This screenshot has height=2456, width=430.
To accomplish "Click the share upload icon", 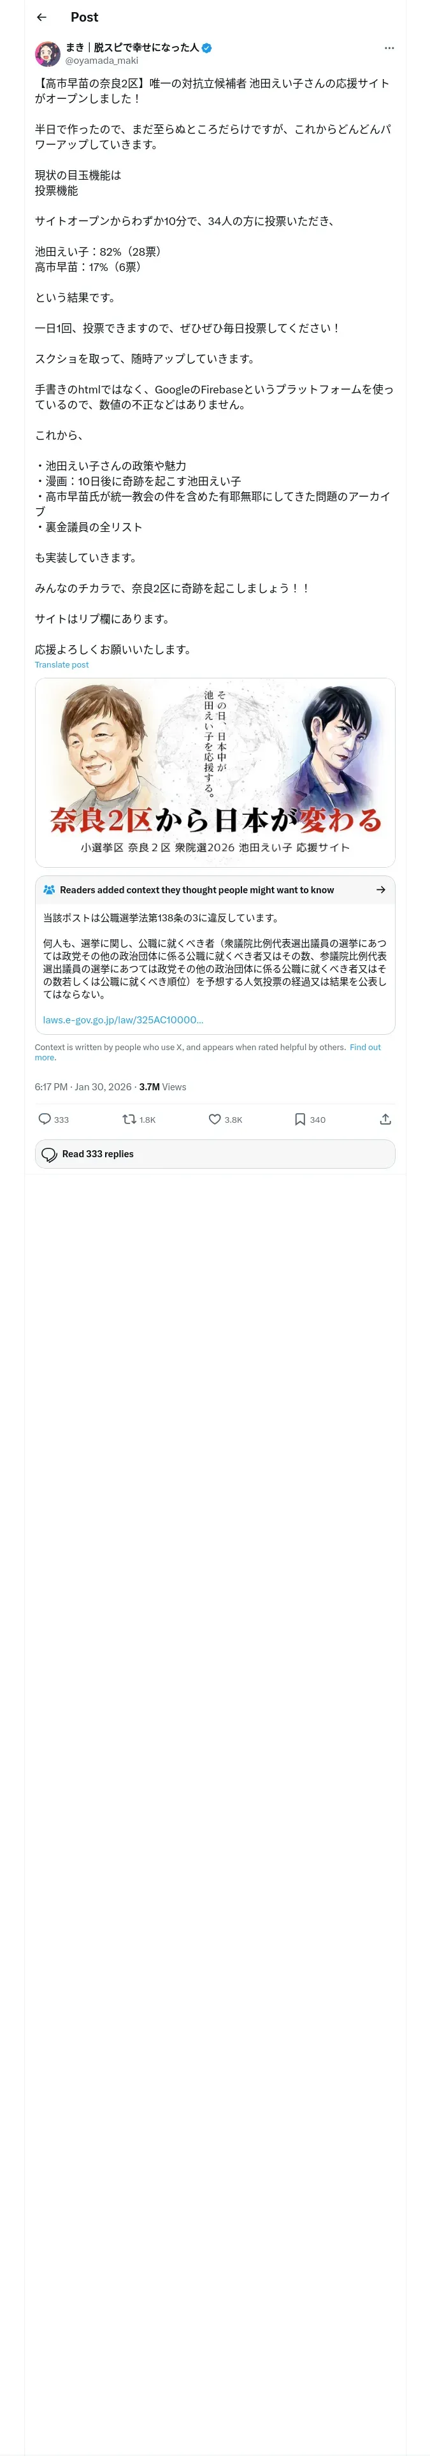I will [385, 1118].
